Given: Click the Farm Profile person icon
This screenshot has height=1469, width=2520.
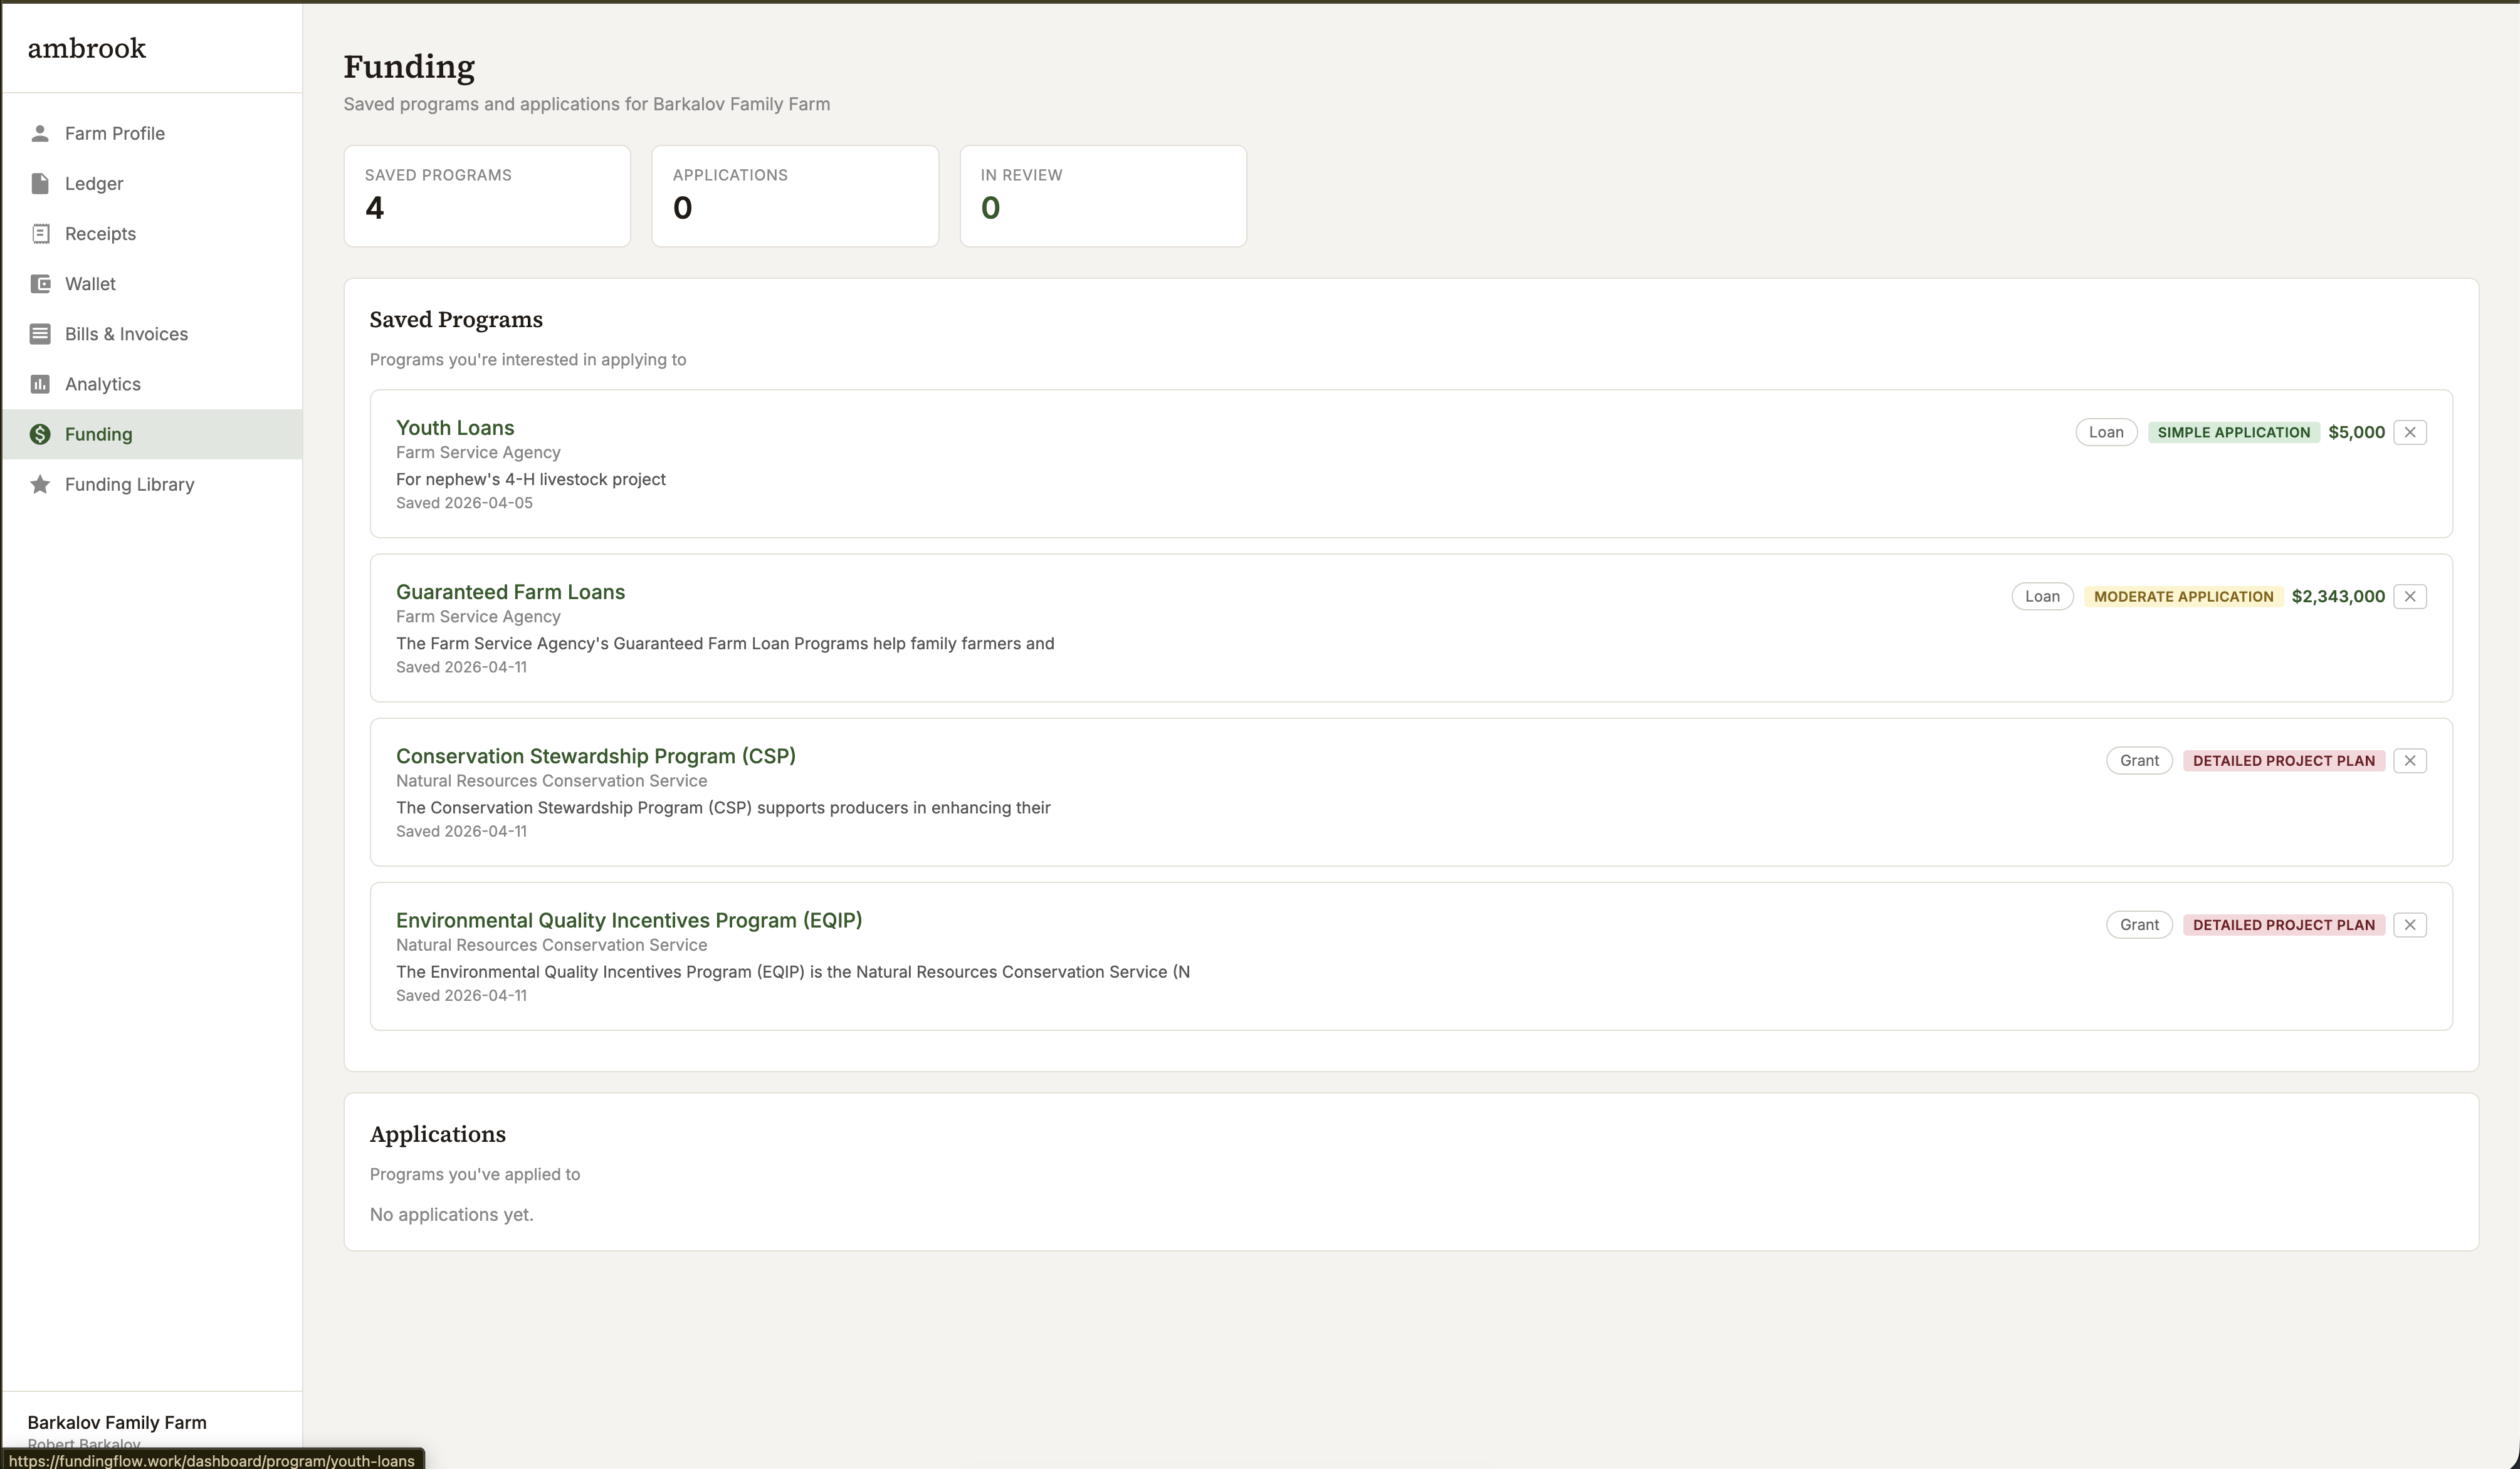Looking at the screenshot, I should click(x=40, y=133).
